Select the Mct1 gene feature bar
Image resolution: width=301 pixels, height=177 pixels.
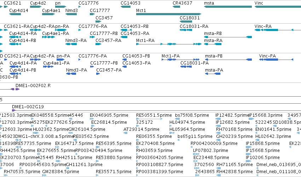click(x=169, y=14)
